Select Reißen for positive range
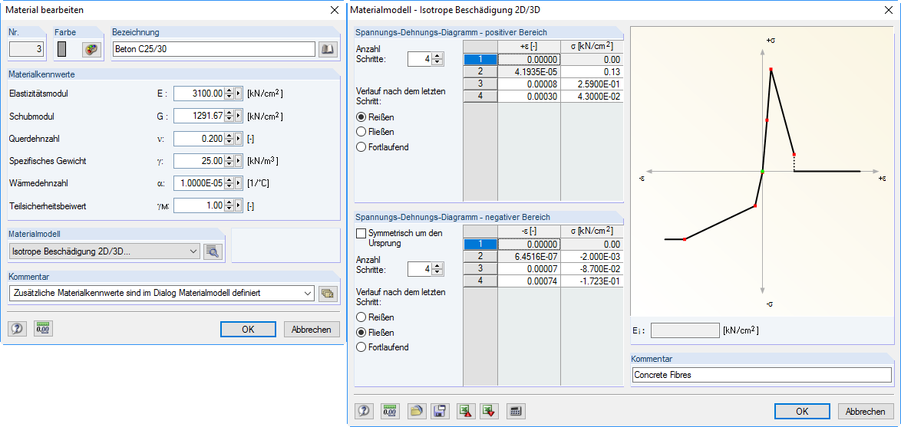Viewport: 901px width, 427px height. 361,117
